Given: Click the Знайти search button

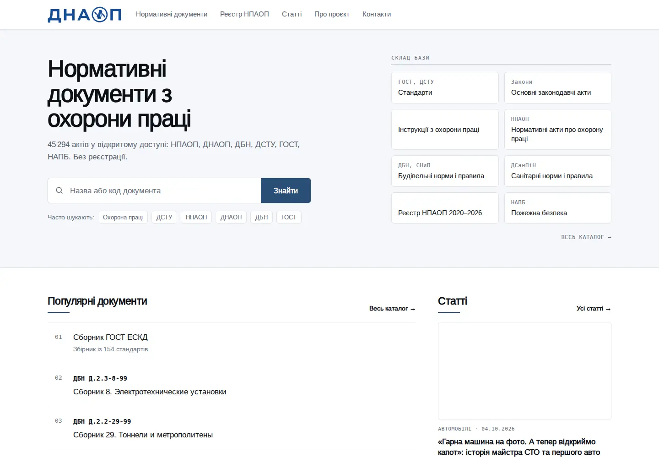Looking at the screenshot, I should pos(286,191).
